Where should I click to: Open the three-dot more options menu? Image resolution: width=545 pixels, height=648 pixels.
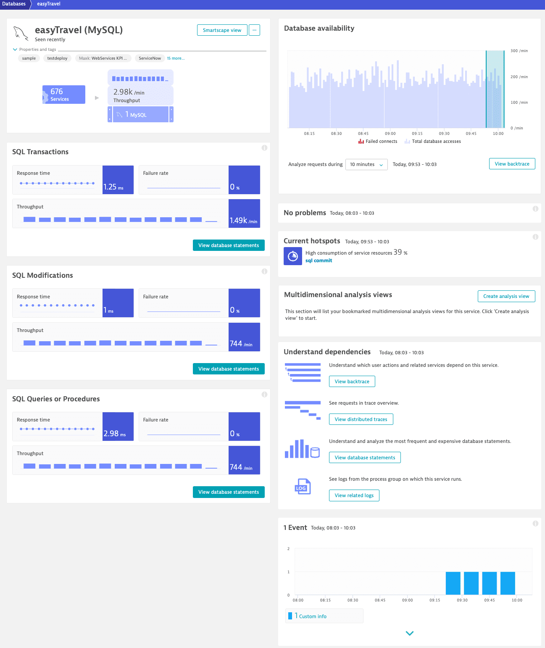point(254,30)
